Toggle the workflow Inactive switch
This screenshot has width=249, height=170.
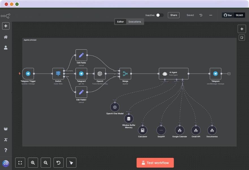(160, 15)
